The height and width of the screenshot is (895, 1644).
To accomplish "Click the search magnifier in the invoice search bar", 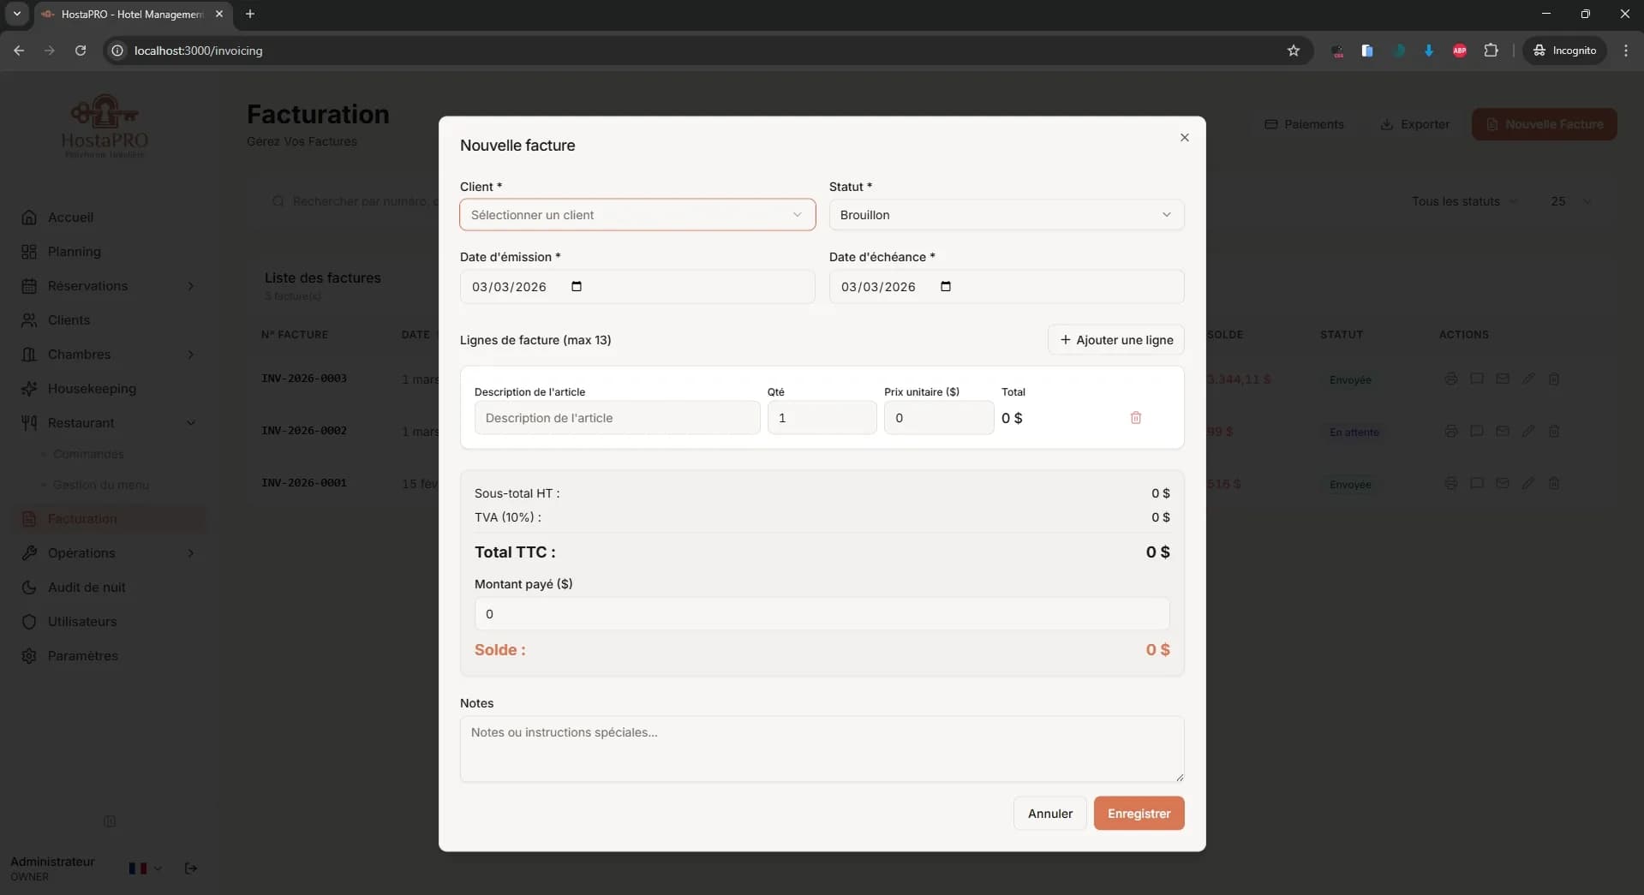I will (278, 200).
